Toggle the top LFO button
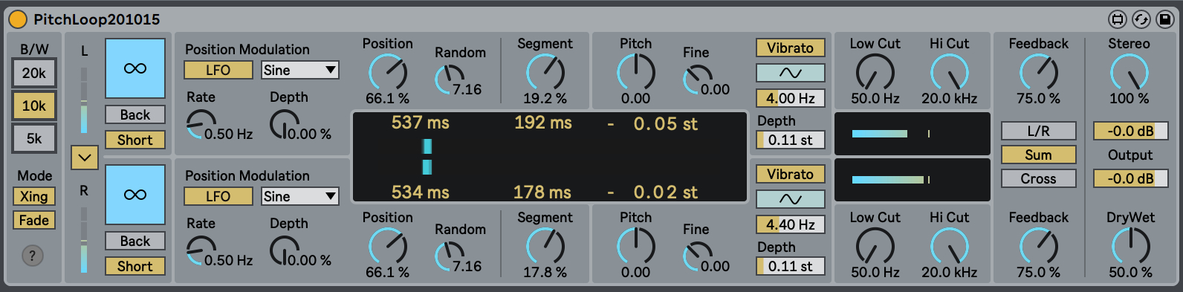Screen dimensions: 1183x292 [x=218, y=70]
